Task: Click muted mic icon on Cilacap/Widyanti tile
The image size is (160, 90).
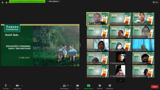Action: (133, 24)
